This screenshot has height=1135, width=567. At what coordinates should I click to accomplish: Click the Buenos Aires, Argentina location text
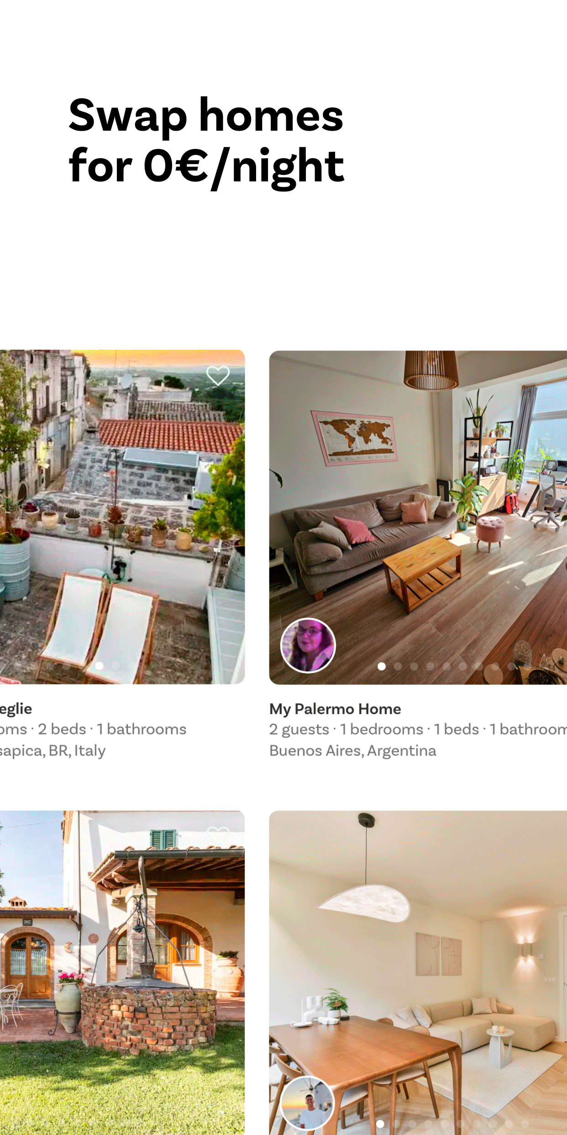(353, 751)
